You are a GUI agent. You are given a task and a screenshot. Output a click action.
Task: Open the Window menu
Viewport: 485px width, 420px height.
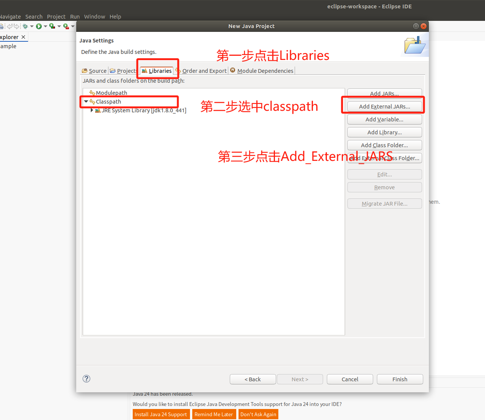(x=94, y=17)
